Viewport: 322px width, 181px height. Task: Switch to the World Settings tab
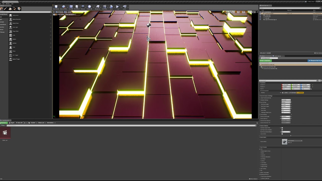coord(277,56)
